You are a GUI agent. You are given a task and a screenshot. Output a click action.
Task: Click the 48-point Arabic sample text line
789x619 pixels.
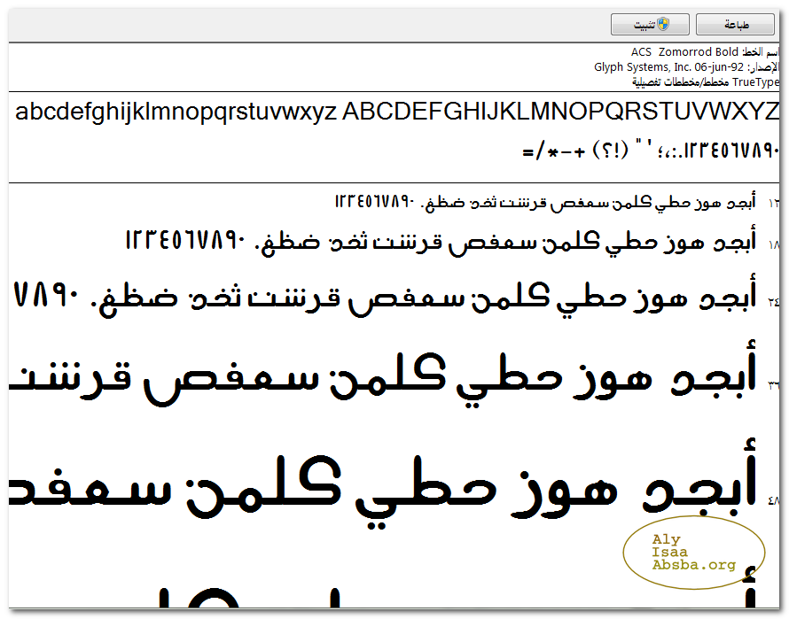coord(381,485)
